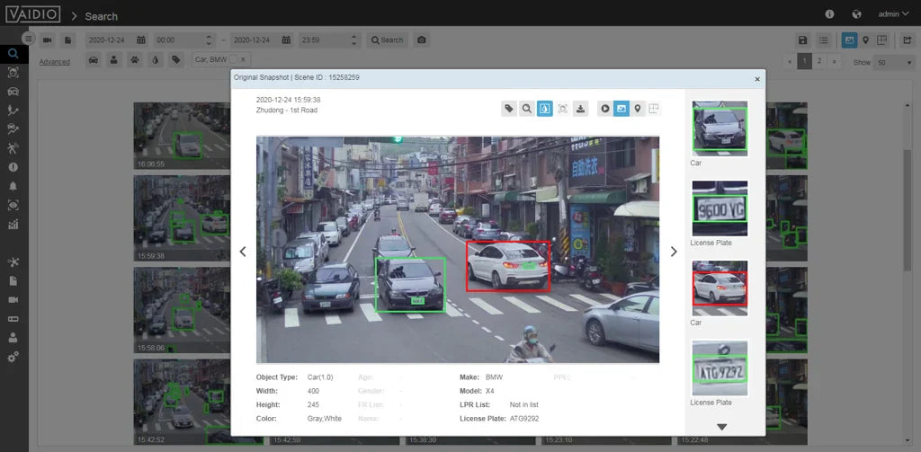Open the Advanced search link

(55, 62)
